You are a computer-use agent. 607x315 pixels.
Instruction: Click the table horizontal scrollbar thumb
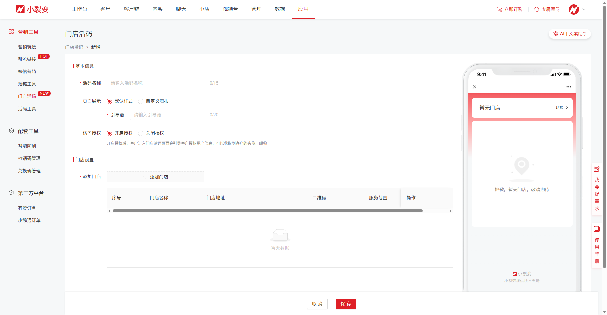267,211
